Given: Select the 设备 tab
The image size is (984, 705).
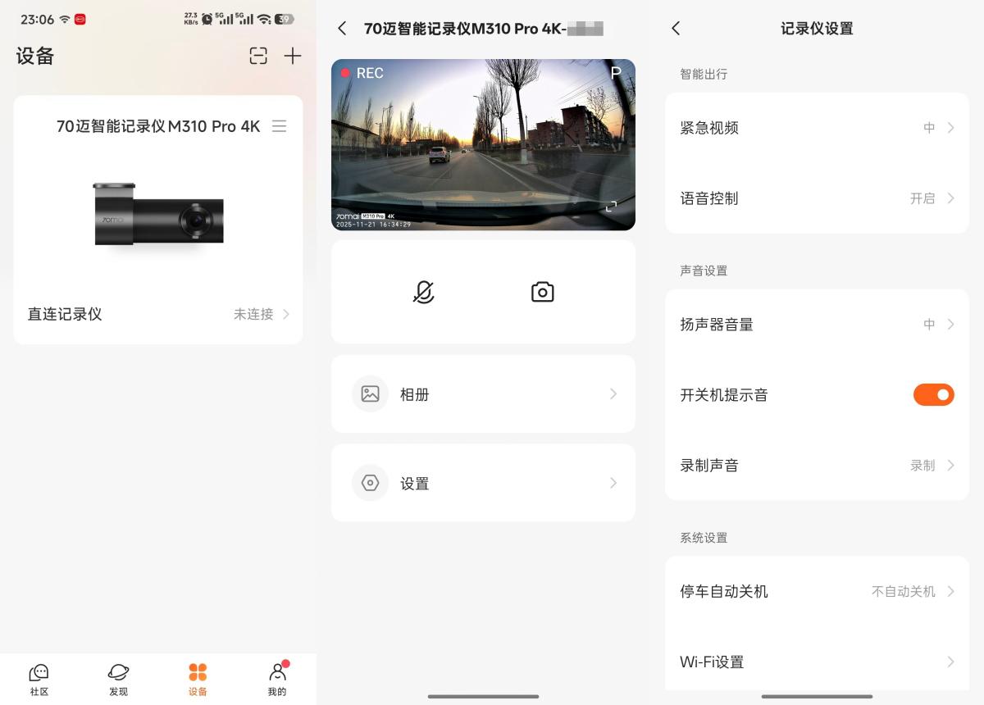Looking at the screenshot, I should [x=198, y=680].
